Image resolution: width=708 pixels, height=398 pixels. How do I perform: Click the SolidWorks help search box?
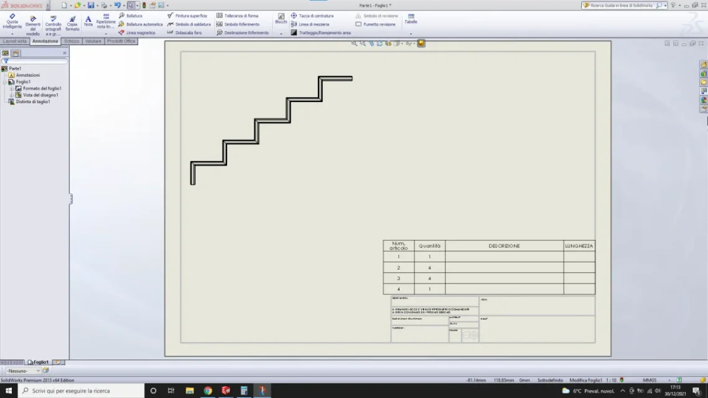623,6
